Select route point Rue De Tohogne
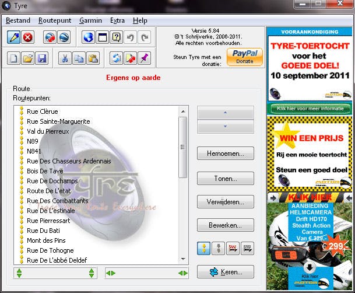 click(x=50, y=250)
